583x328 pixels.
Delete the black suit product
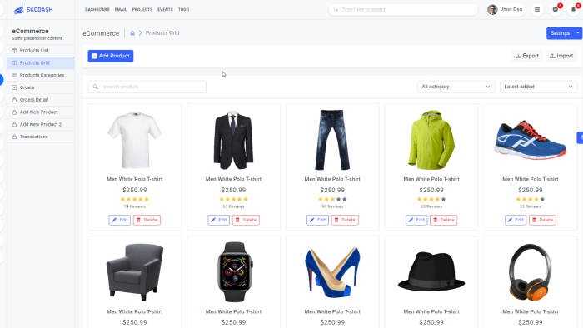(246, 220)
